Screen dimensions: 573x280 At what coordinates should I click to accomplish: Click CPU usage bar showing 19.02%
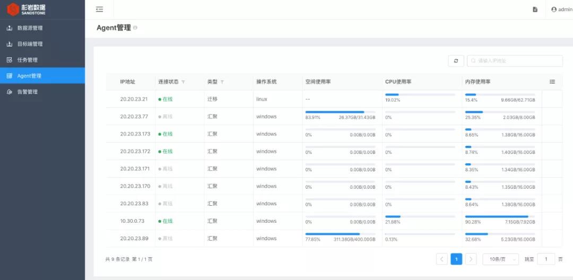(420, 94)
